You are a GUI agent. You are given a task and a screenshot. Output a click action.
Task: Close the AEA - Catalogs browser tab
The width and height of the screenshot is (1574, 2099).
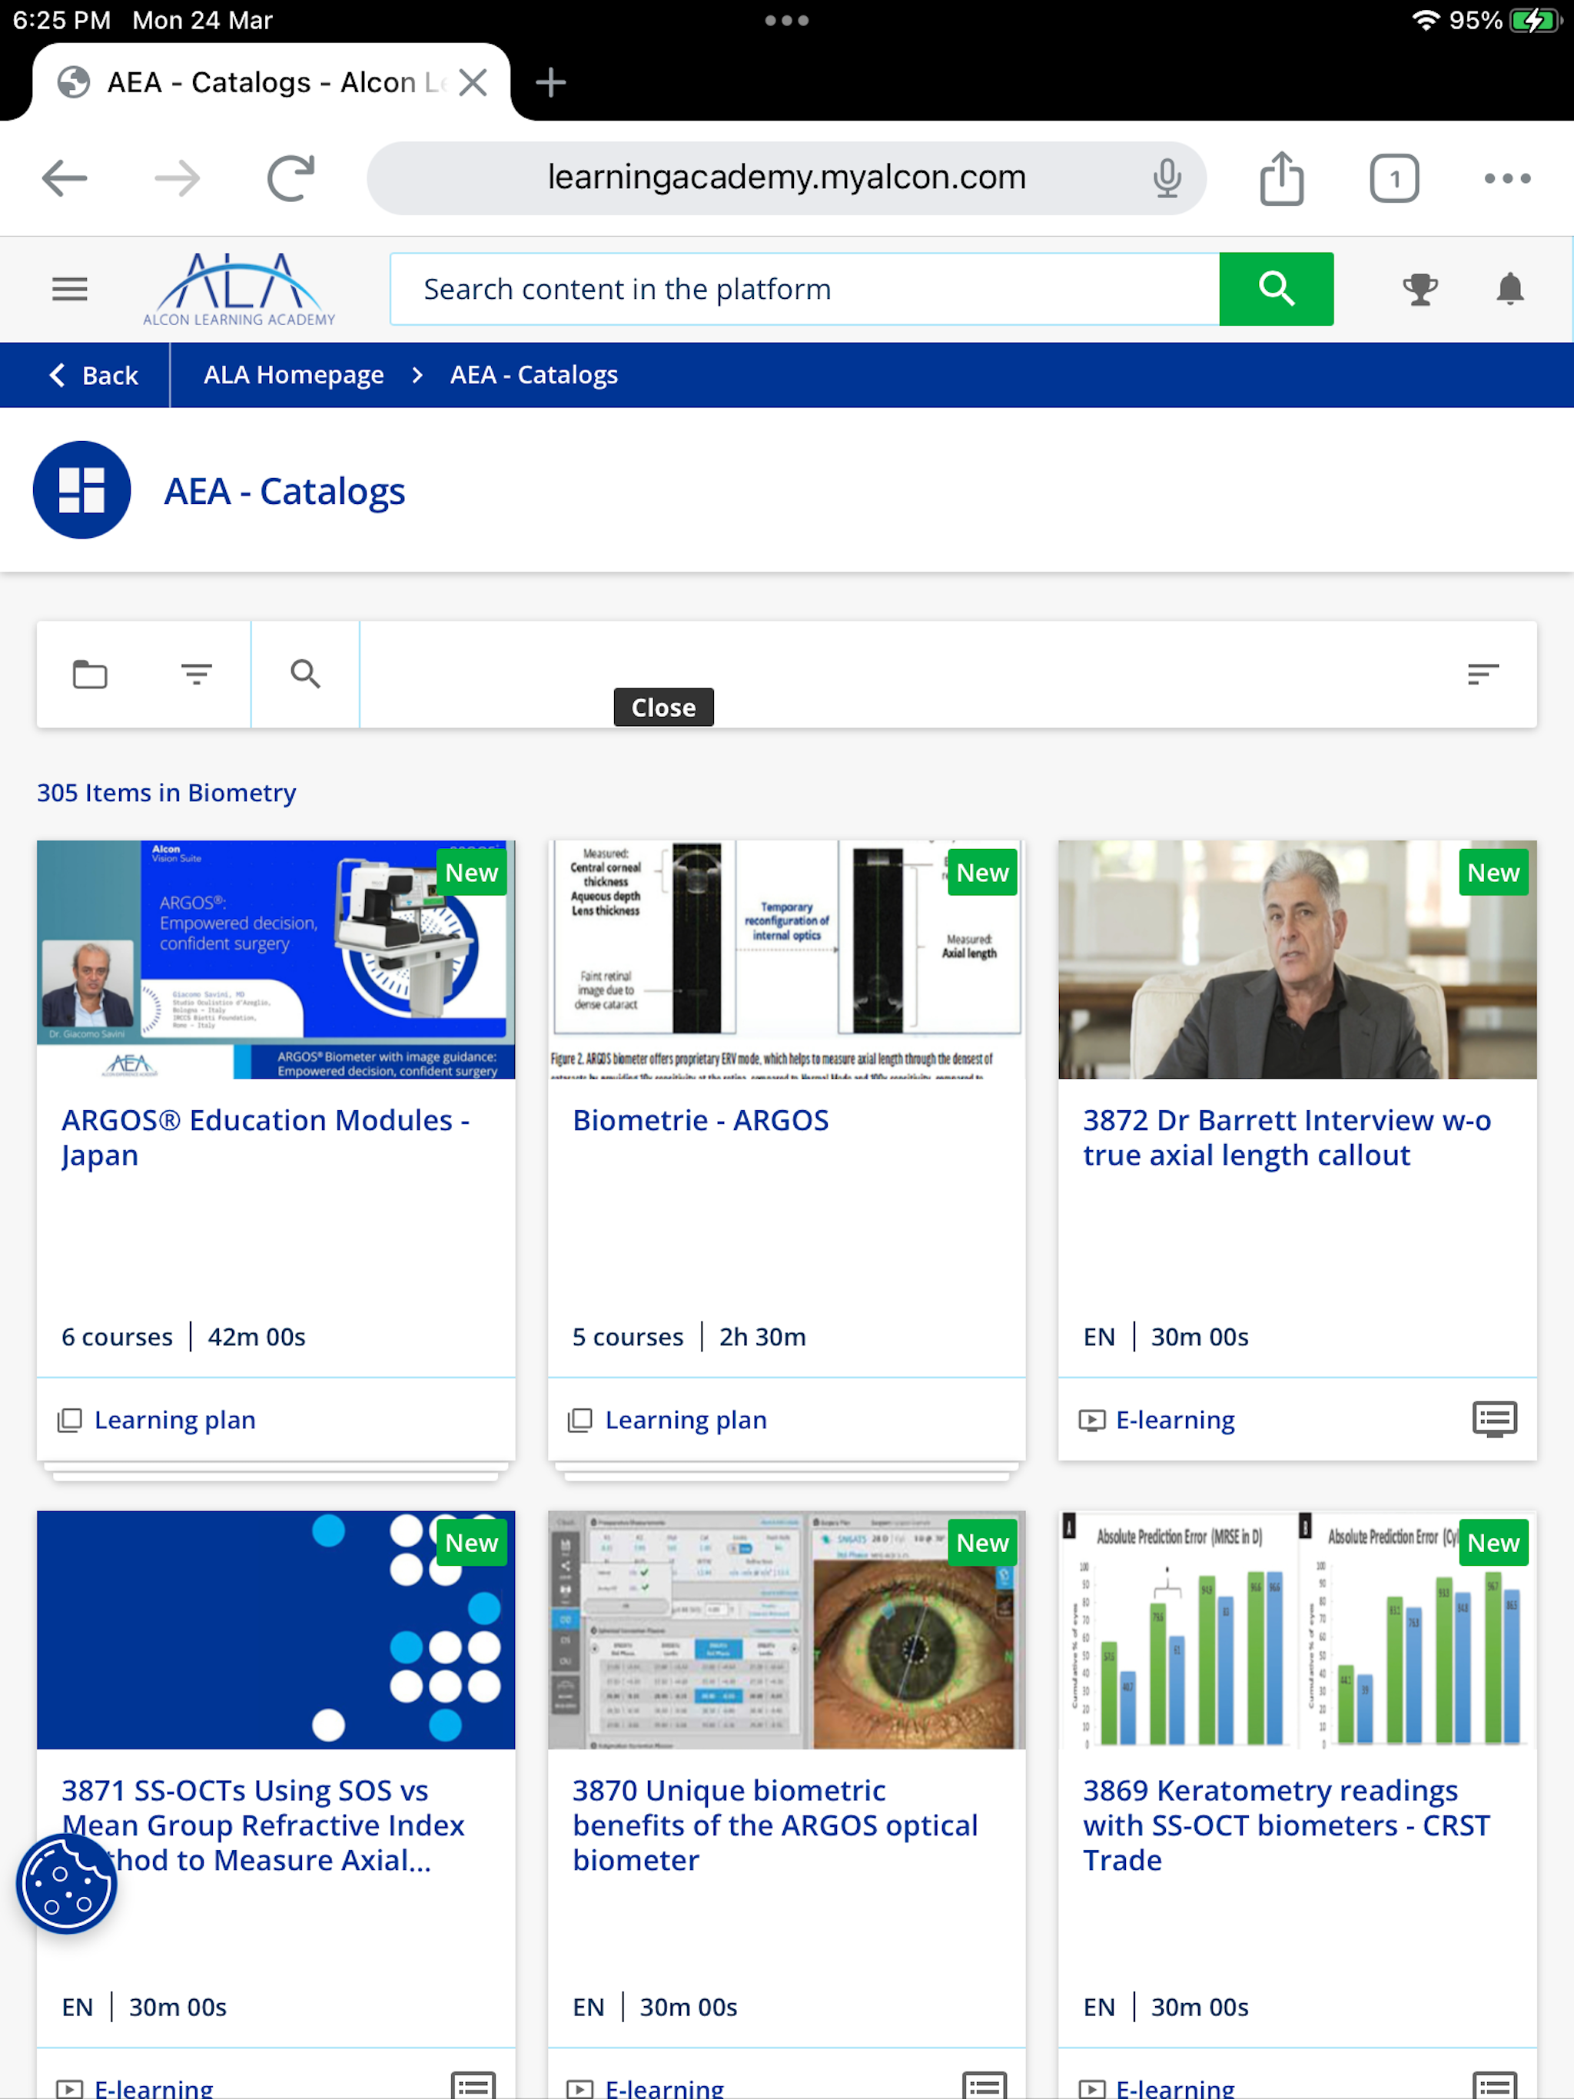tap(473, 82)
